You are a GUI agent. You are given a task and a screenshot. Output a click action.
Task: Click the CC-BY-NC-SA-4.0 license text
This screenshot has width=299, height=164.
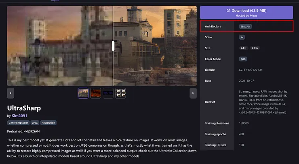250,70
